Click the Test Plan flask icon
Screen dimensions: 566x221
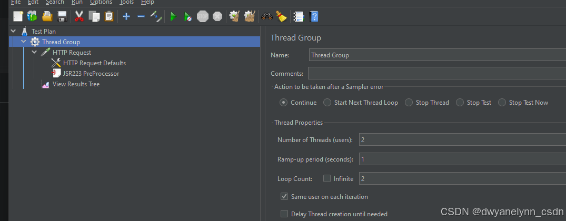point(24,32)
